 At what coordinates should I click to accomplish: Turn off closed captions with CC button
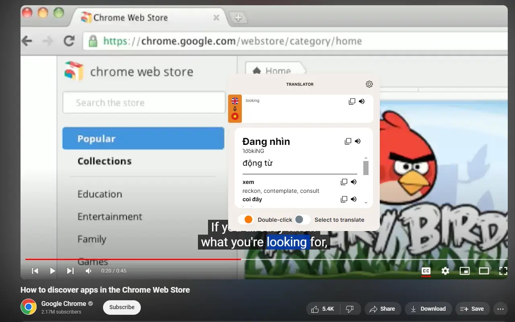tap(426, 271)
